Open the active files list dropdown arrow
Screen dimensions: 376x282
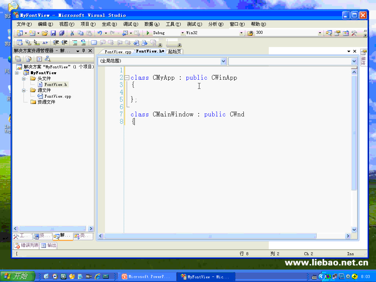click(x=349, y=51)
